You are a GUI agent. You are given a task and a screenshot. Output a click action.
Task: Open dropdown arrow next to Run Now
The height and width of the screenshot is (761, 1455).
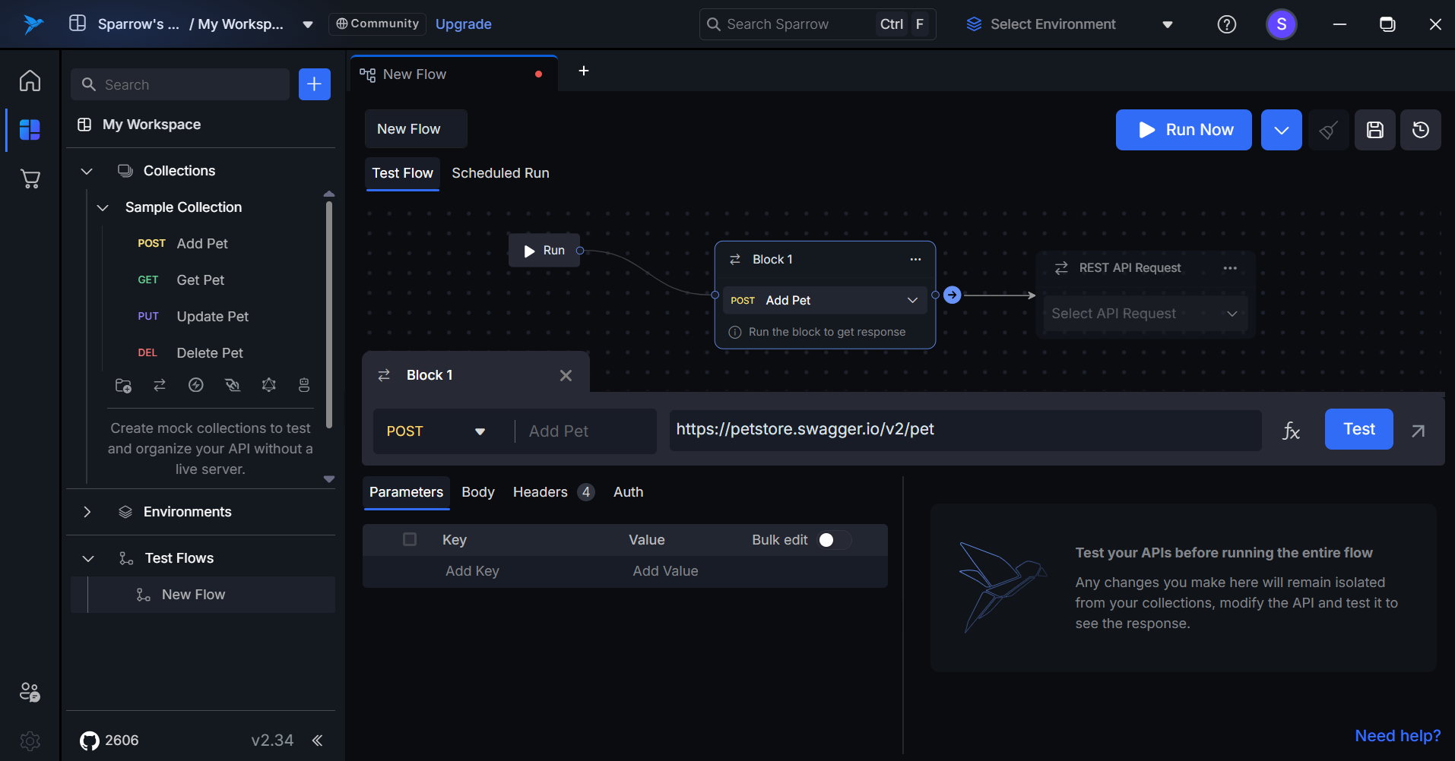(x=1281, y=130)
